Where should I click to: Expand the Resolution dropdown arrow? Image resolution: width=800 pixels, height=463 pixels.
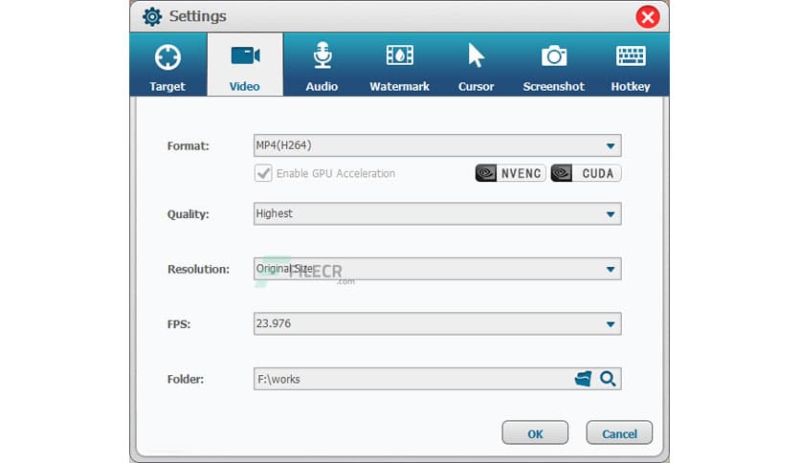click(x=611, y=269)
